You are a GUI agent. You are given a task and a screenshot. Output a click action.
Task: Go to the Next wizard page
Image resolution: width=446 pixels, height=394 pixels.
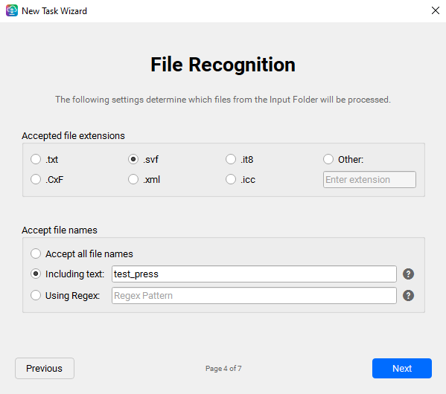click(x=402, y=368)
